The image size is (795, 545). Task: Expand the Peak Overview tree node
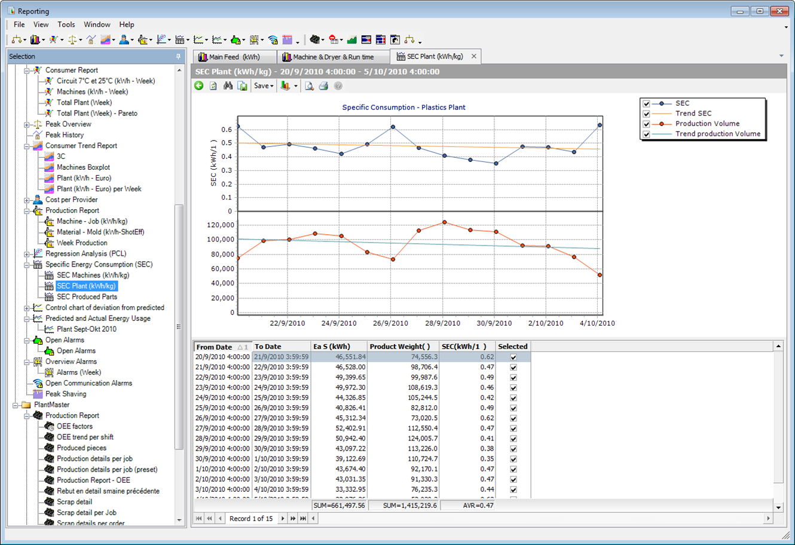tap(27, 124)
